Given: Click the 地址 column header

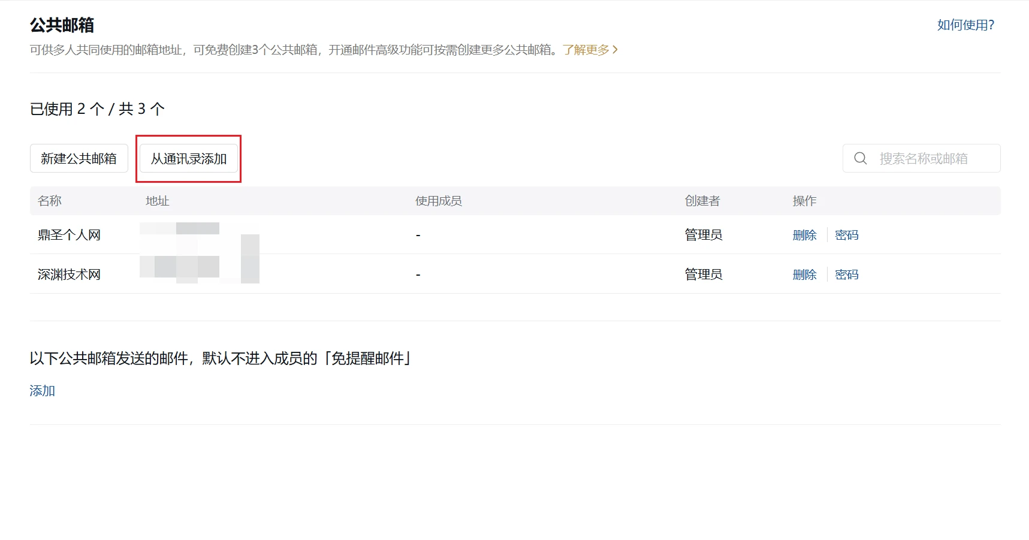Looking at the screenshot, I should point(156,201).
